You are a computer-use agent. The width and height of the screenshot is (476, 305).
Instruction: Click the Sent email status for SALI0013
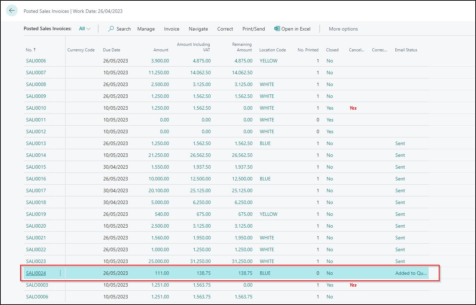point(400,143)
